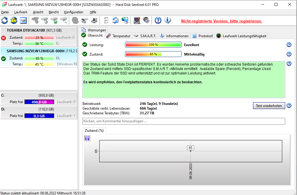
Task: Click help icon next to Zustand Mittelmäßig
Action: click(289, 54)
